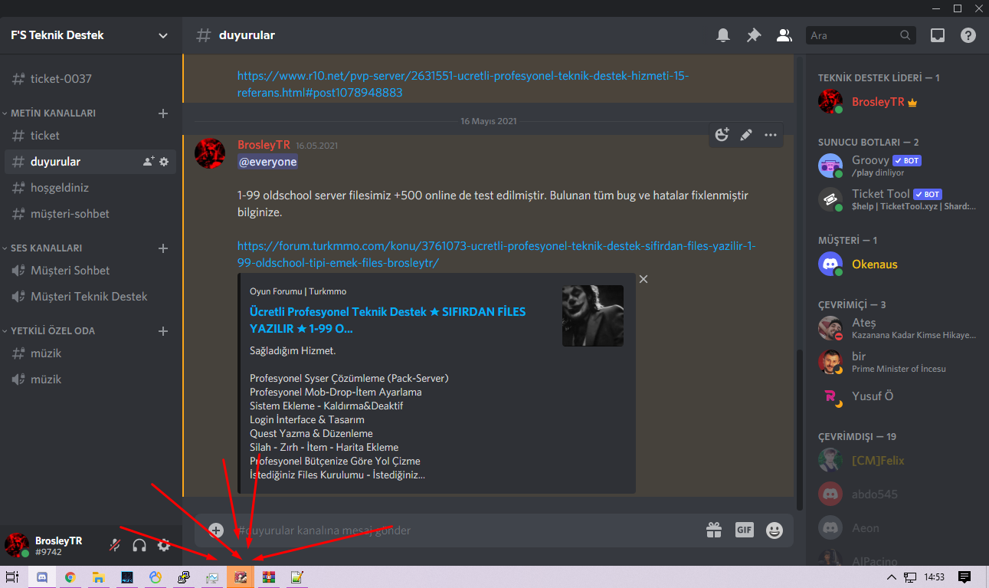Click BrosleyTR username in message
The height and width of the screenshot is (588, 989).
point(264,145)
